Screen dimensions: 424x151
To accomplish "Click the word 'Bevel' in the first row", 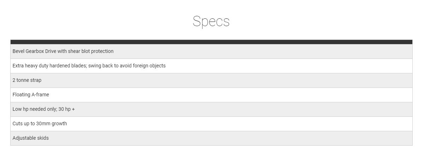I will click(18, 51).
